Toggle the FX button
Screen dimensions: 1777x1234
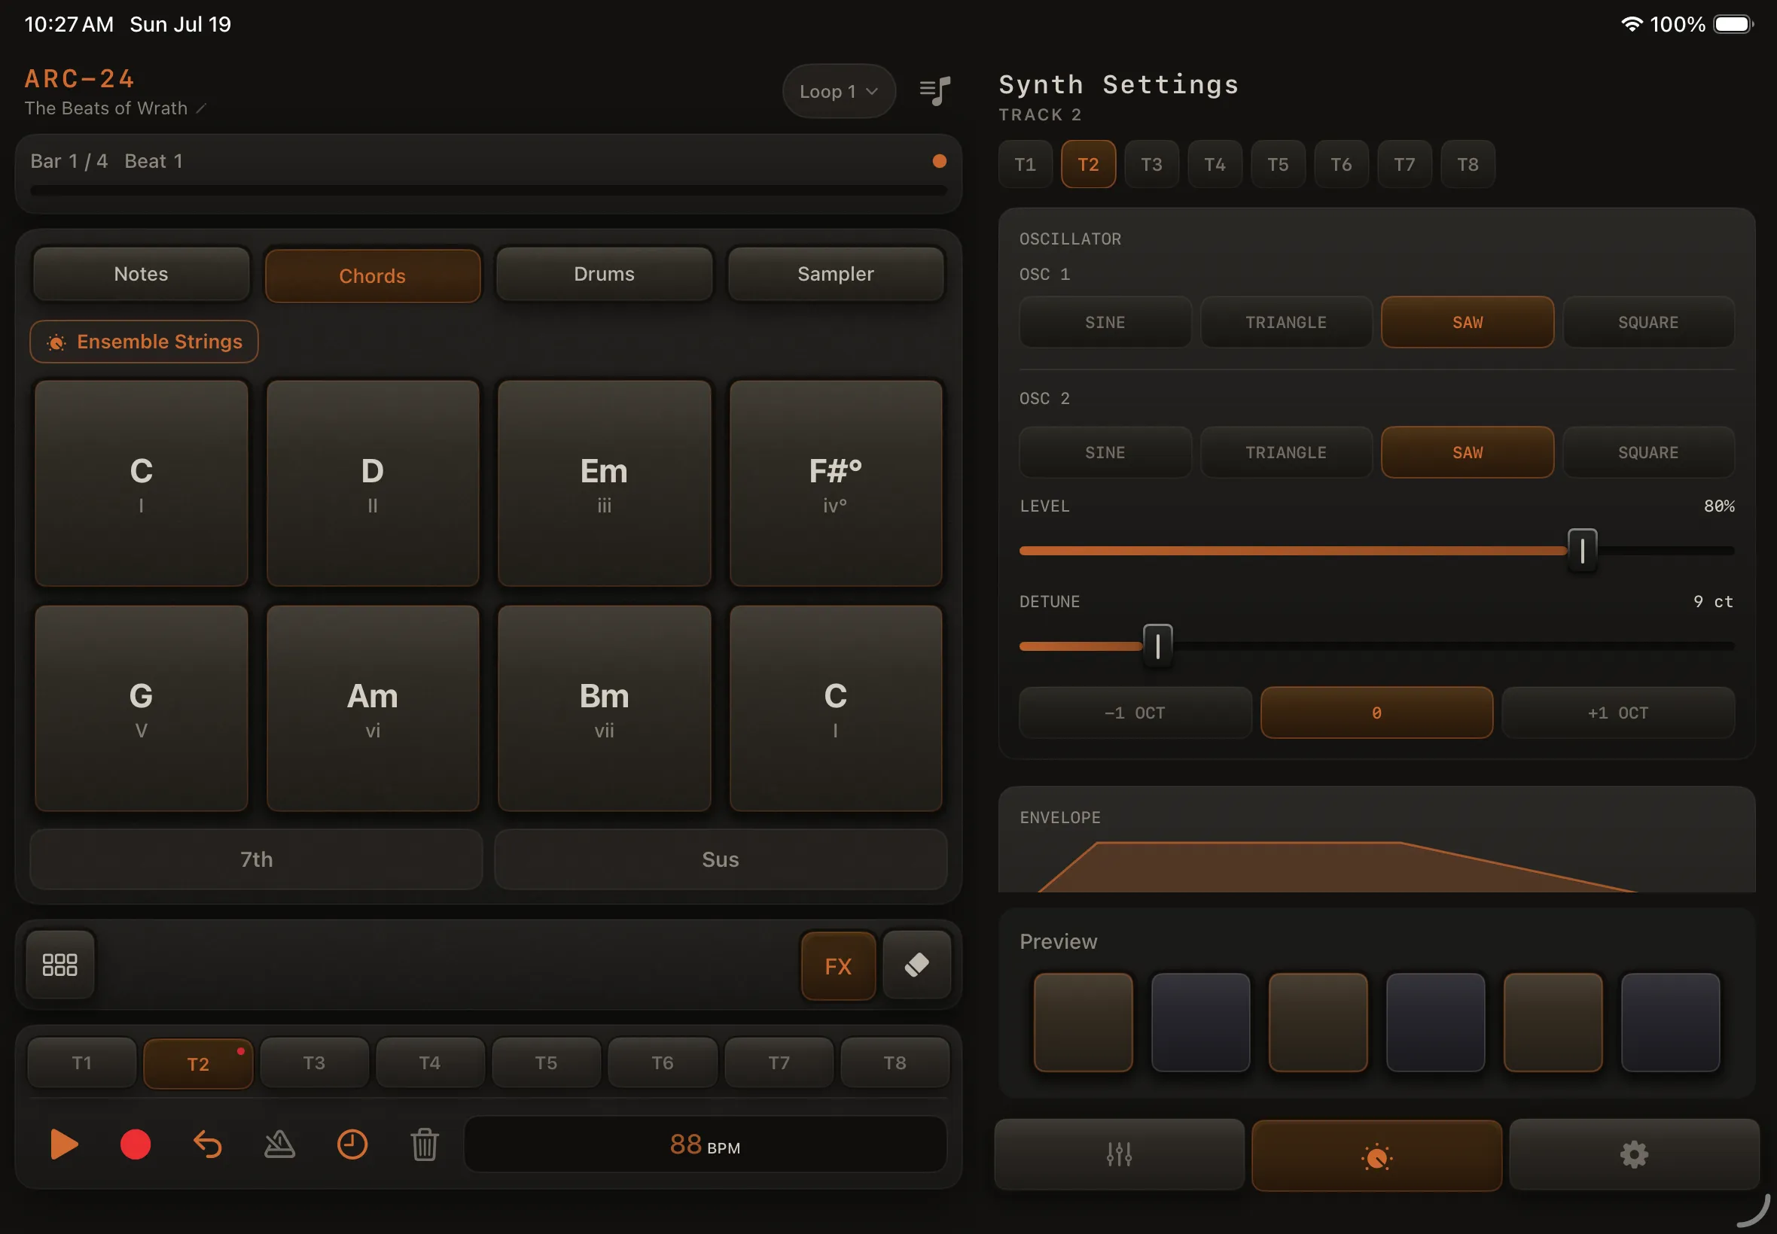click(x=838, y=965)
